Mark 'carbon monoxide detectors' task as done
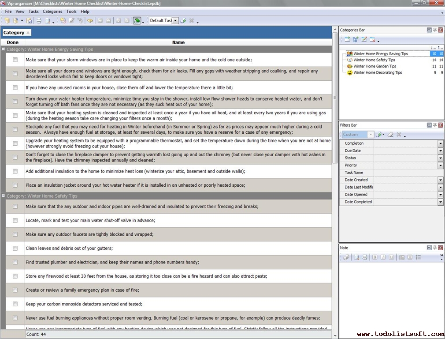 (15, 304)
